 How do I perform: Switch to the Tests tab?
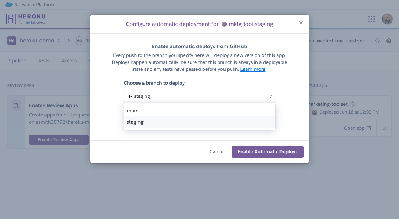[x=43, y=61]
